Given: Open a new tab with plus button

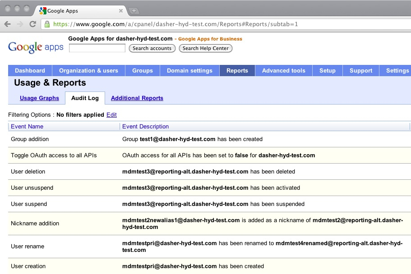Looking at the screenshot, I should coord(134,11).
